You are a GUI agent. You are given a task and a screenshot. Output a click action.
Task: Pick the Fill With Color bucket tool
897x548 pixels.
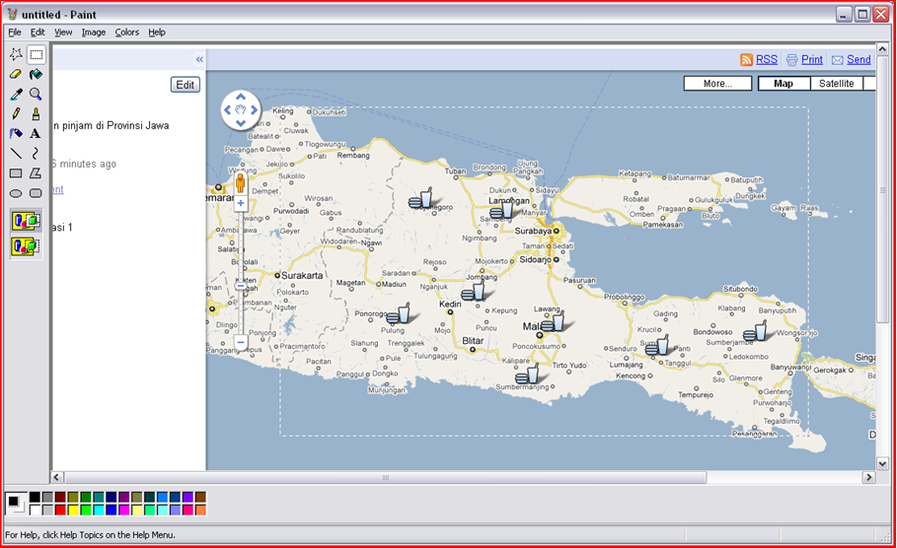(x=36, y=74)
